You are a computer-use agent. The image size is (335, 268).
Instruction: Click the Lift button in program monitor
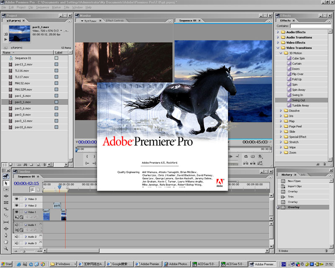pyautogui.click(x=246, y=163)
